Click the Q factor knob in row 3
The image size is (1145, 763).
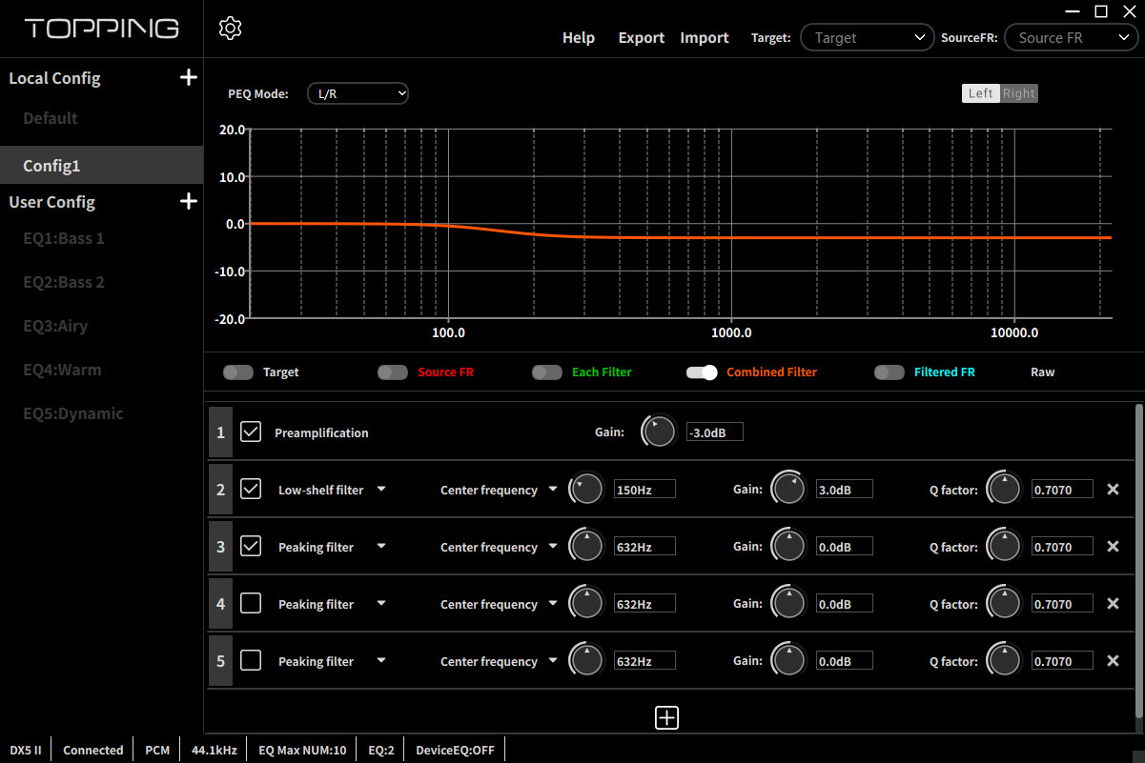(x=1004, y=547)
